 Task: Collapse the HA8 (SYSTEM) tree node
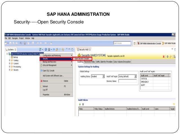click(7, 54)
